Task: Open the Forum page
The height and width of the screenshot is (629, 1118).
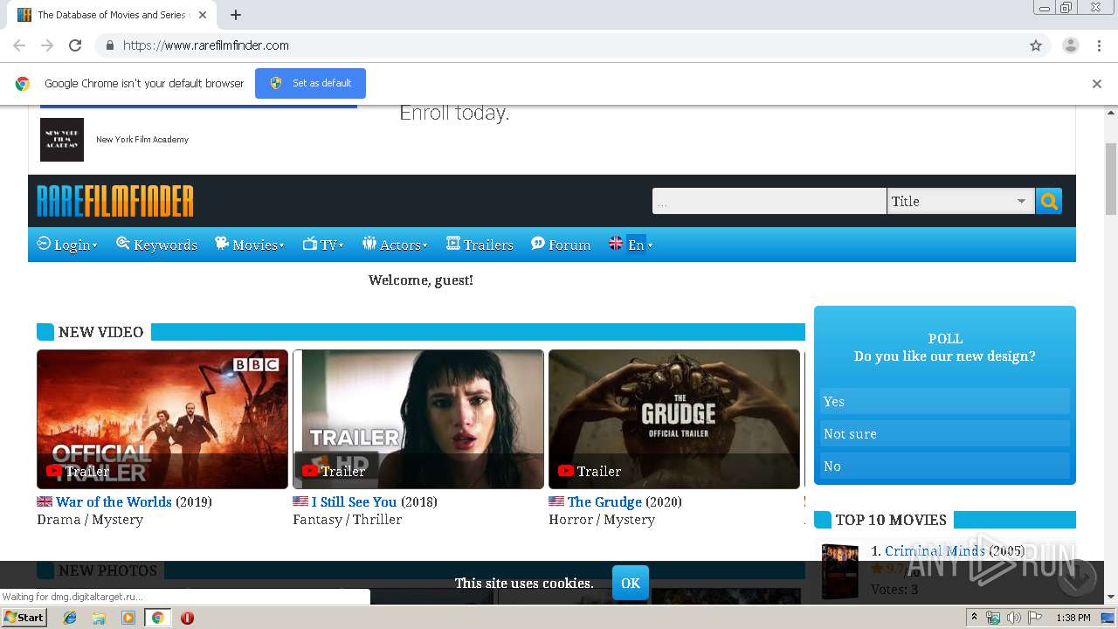Action: (561, 245)
